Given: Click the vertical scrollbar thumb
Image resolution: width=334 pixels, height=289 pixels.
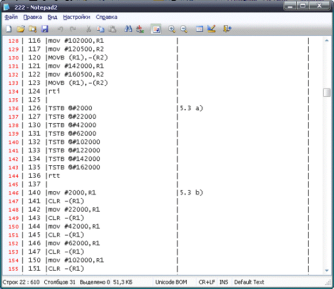Looking at the screenshot, I should click(x=327, y=92).
